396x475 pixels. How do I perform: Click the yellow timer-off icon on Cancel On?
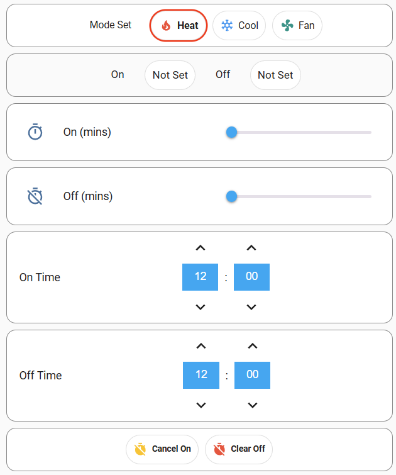[140, 449]
